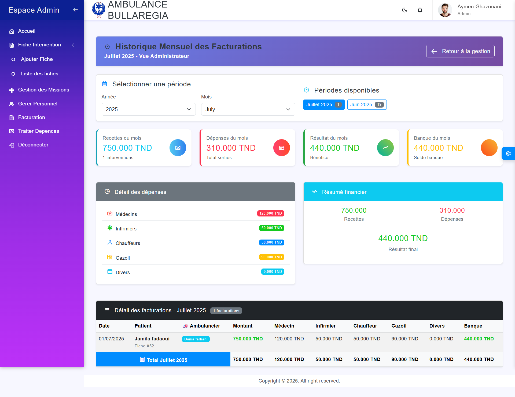Click the Chauffeurs person icon
515x397 pixels.
point(110,242)
